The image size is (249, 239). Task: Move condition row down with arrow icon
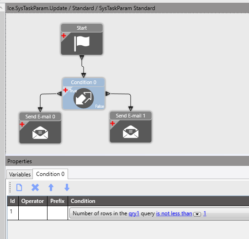(67, 187)
